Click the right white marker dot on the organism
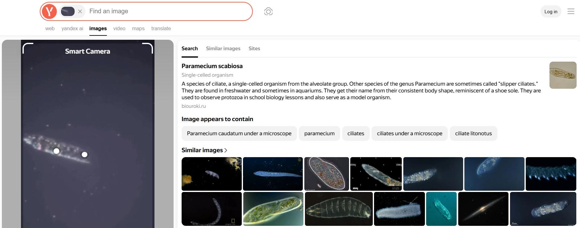The image size is (580, 228). tap(84, 155)
